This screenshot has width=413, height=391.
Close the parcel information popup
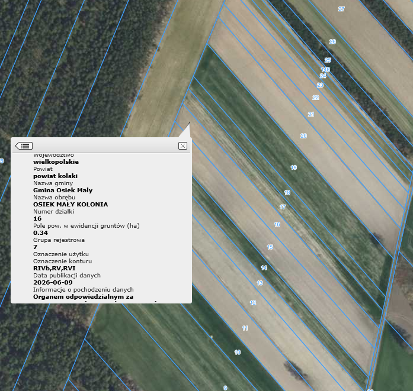coord(183,146)
